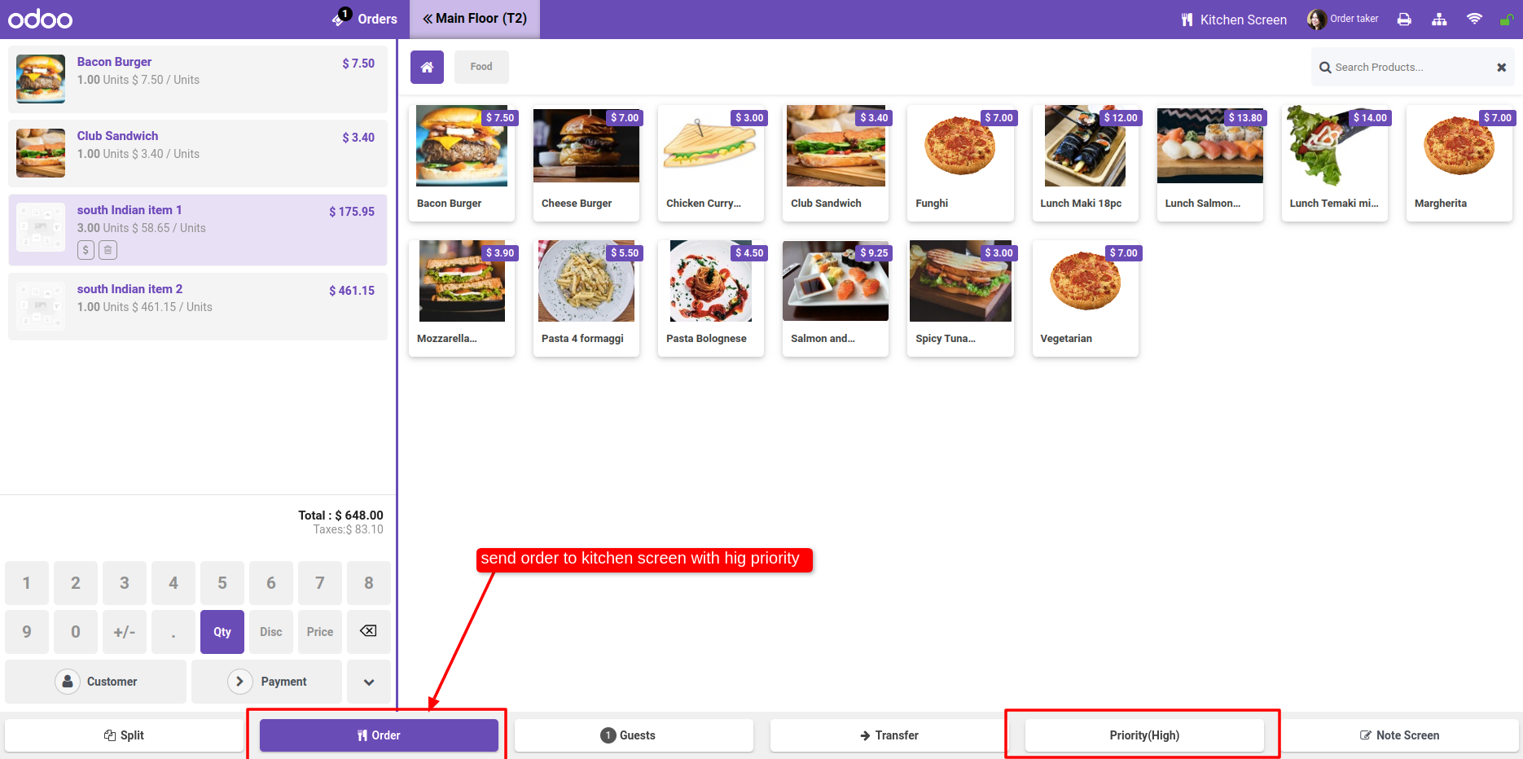Click numpad key 4

click(x=173, y=583)
